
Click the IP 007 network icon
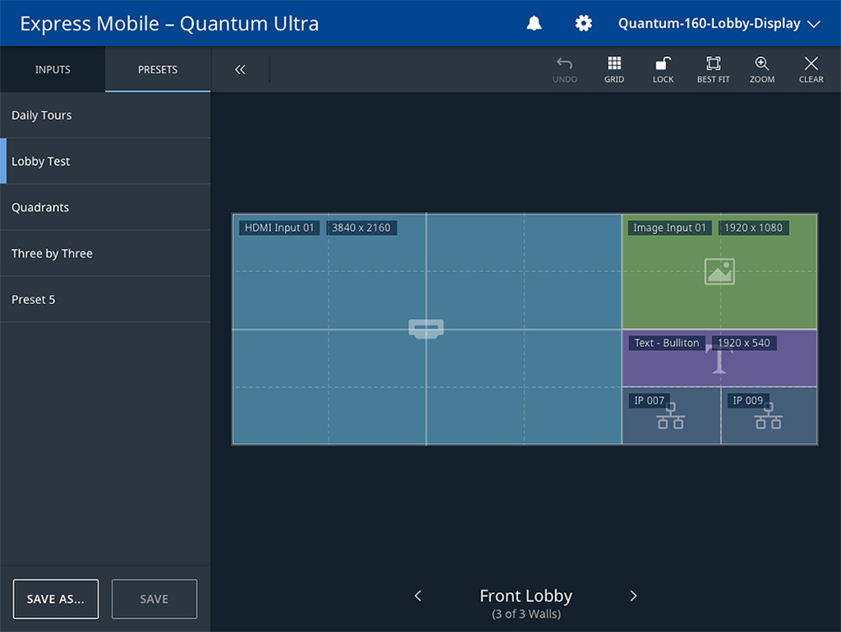click(x=670, y=417)
